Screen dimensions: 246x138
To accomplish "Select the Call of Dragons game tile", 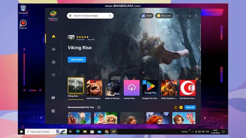I will coord(94,88).
